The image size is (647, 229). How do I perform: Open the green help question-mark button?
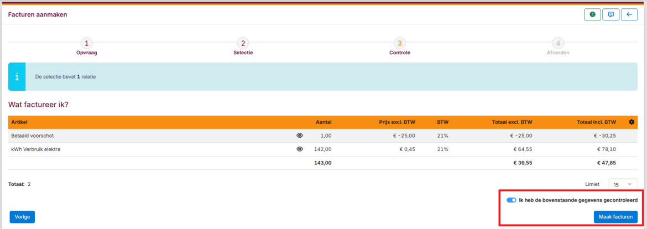[x=592, y=14]
